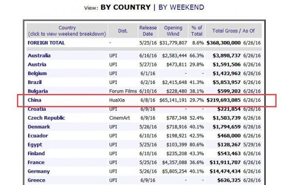Image resolution: width=297 pixels, height=185 pixels.
Task: Switch to the BY WEEKEND view
Action: (x=181, y=7)
